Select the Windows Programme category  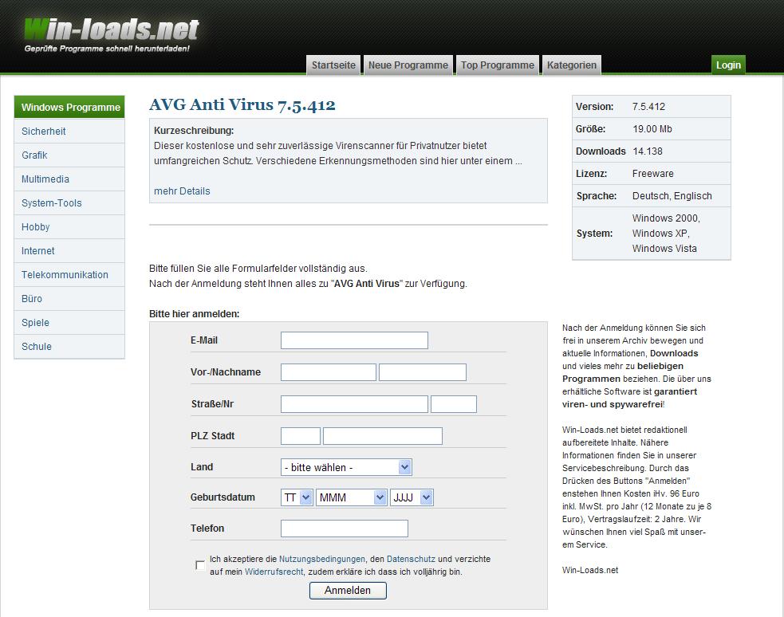click(x=69, y=107)
